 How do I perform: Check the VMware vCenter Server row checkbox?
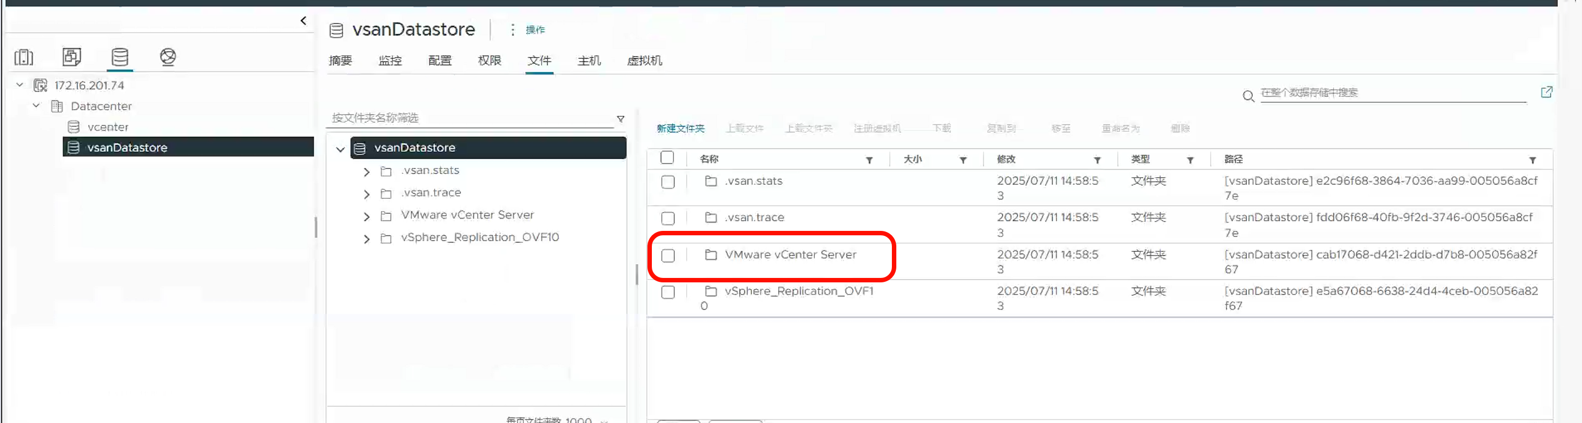point(667,256)
